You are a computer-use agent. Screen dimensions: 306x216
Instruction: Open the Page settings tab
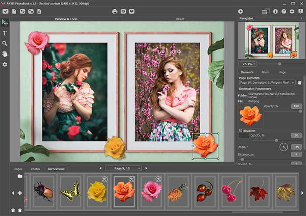[x=282, y=72]
